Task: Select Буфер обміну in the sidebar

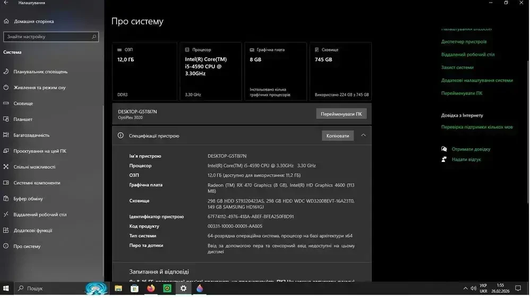Action: 28,199
